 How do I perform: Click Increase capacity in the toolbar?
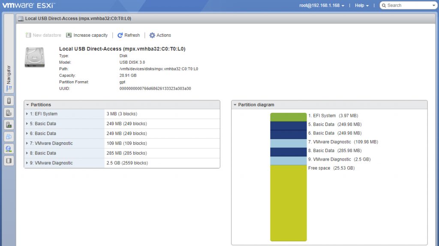click(x=87, y=35)
